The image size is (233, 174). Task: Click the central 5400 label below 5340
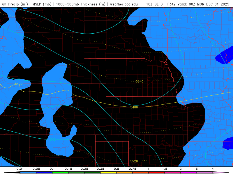[134, 107]
